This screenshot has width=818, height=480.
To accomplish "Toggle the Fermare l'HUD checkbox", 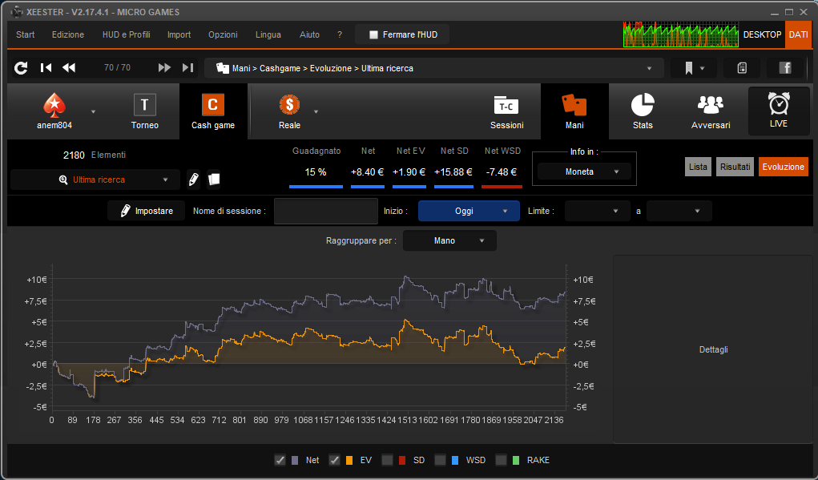I will [x=373, y=35].
